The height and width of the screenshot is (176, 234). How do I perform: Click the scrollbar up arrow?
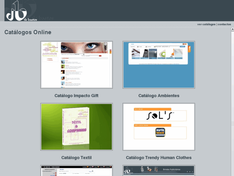[x=232, y=29]
